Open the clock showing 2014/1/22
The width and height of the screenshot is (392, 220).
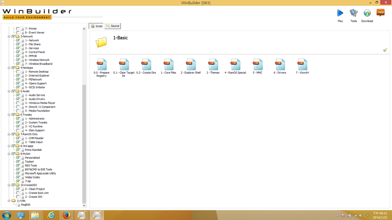pyautogui.click(x=380, y=215)
